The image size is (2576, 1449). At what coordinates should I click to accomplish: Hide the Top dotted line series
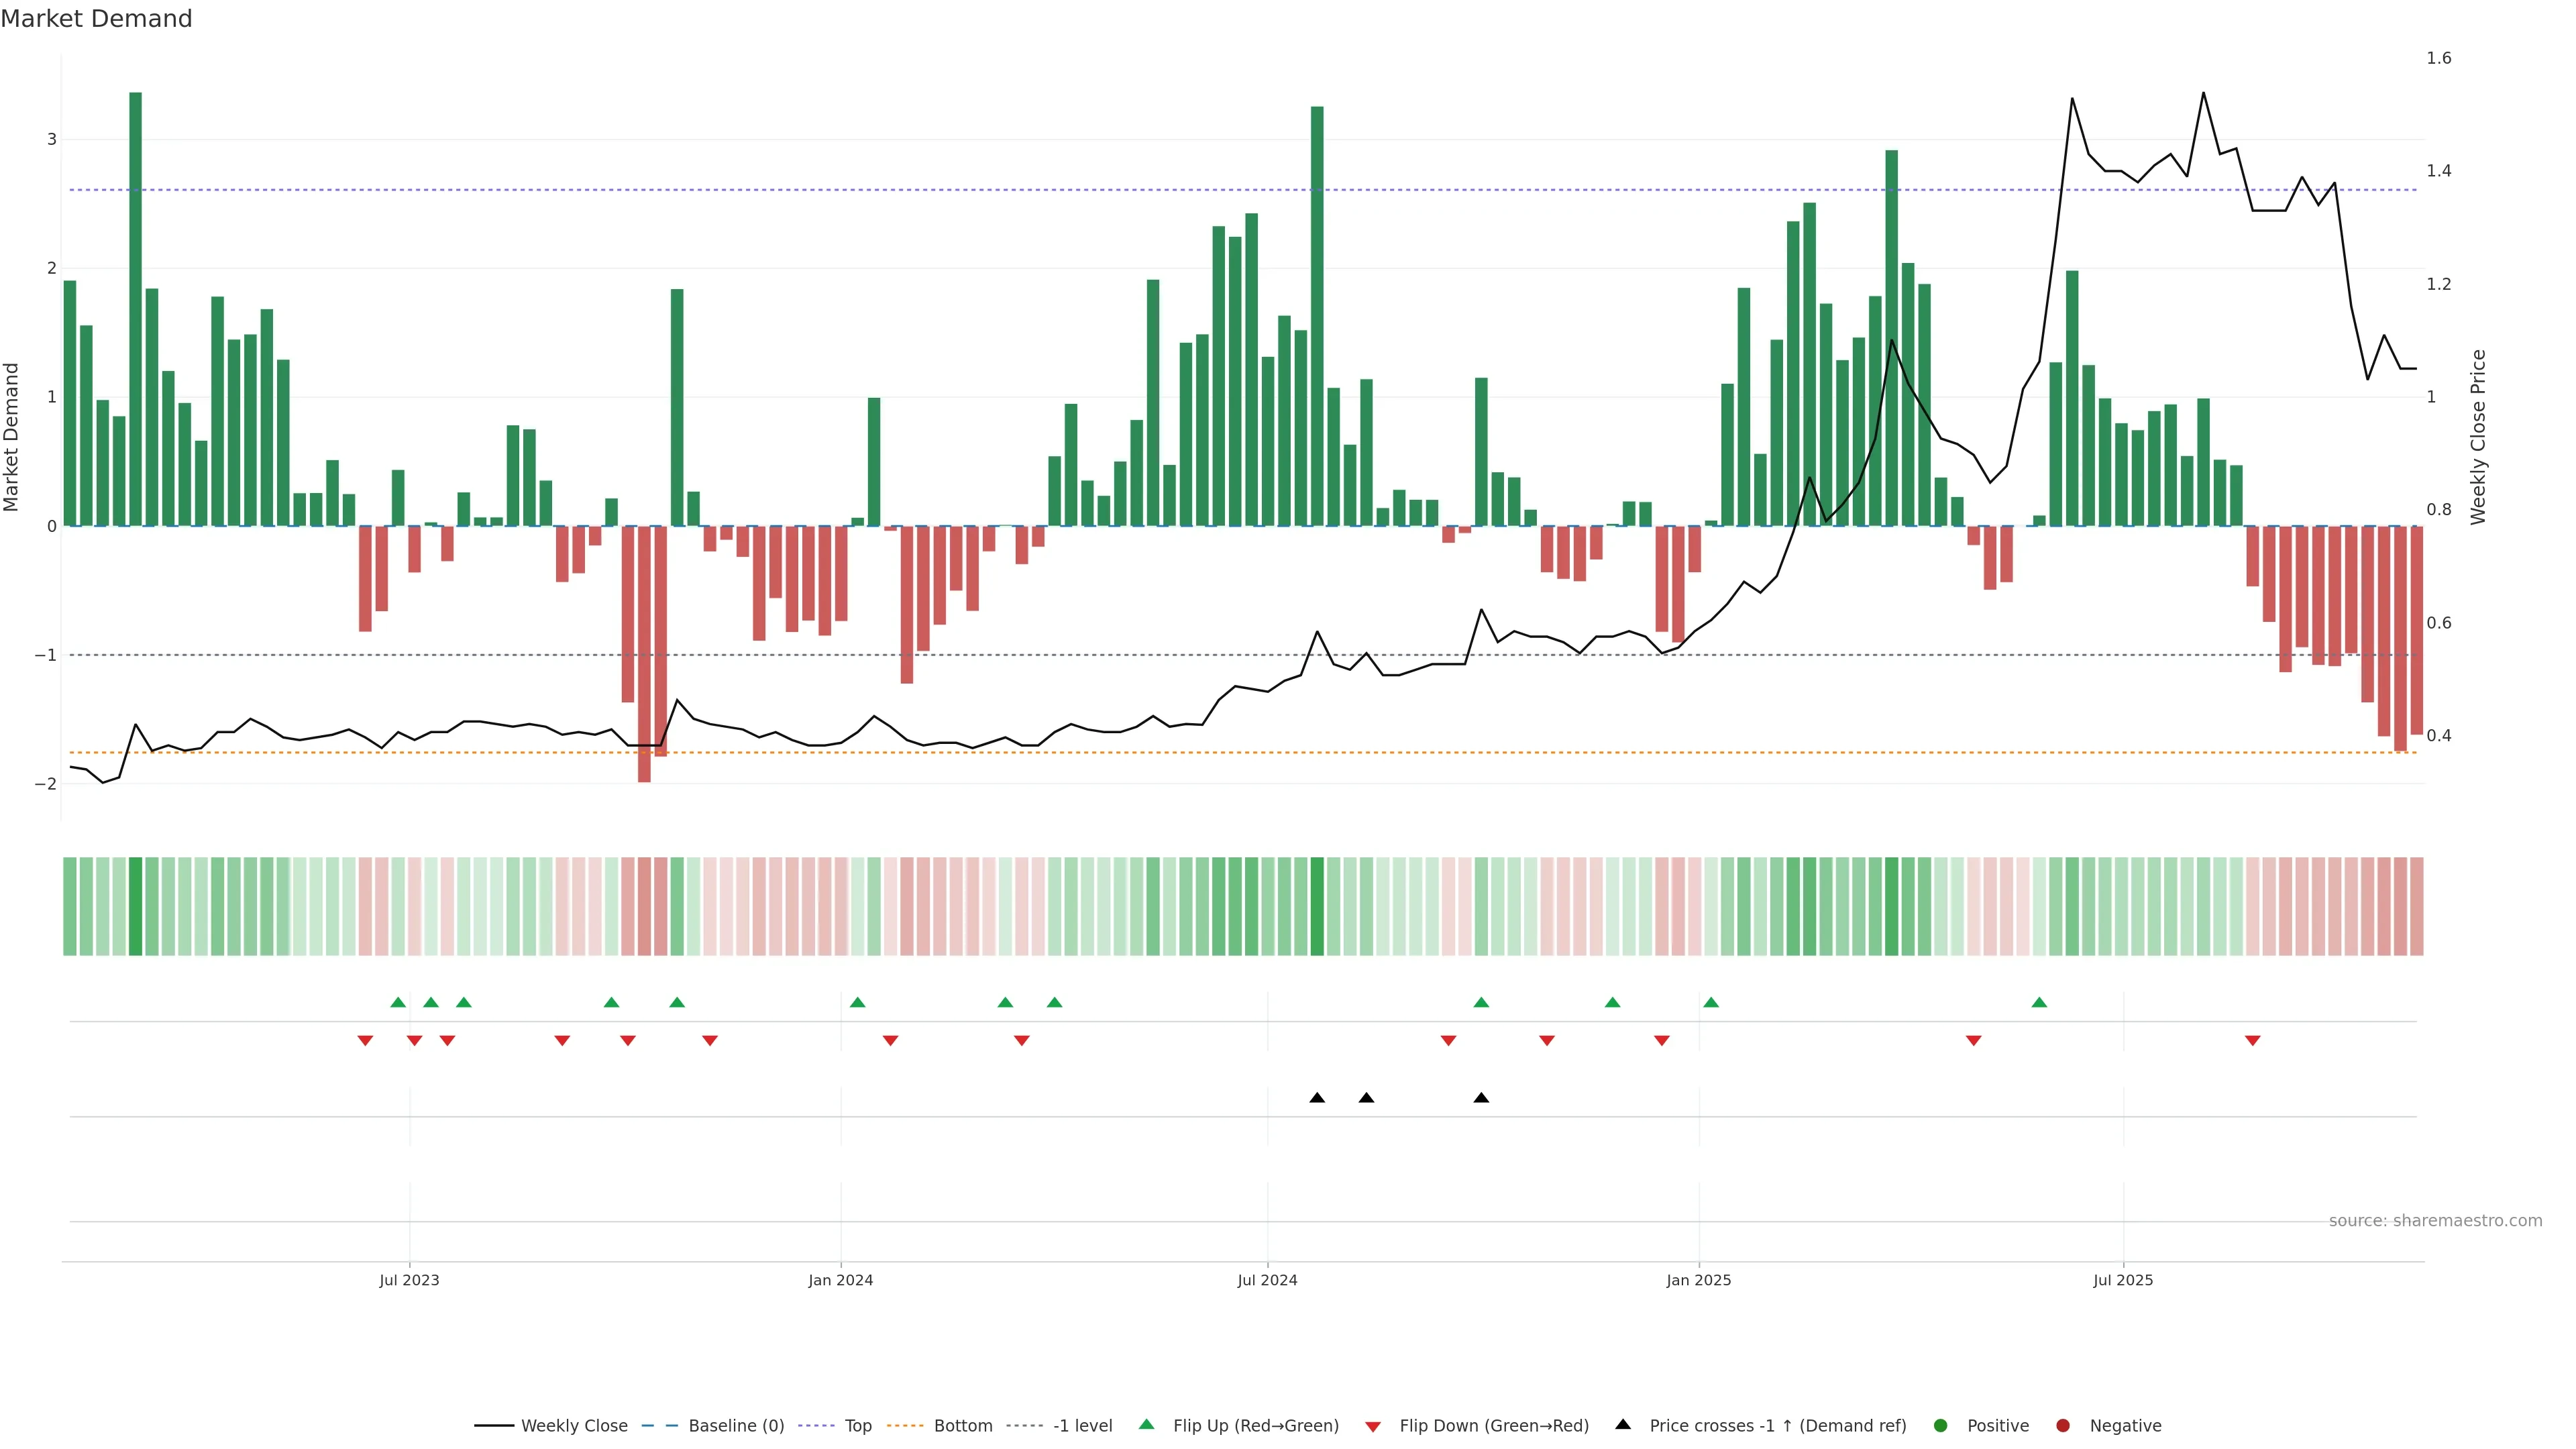(857, 1426)
